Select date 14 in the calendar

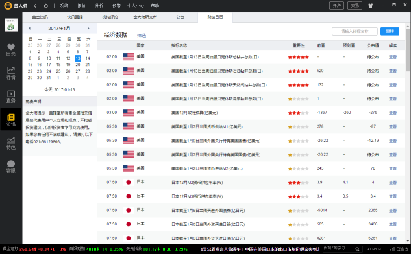pyautogui.click(x=88, y=58)
